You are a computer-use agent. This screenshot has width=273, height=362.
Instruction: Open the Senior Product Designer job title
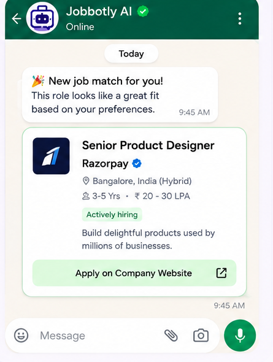[x=148, y=145]
